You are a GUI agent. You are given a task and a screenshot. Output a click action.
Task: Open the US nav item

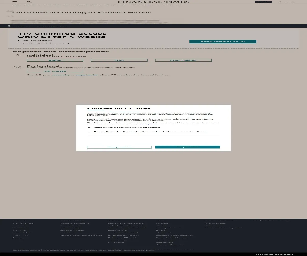[39, 5]
